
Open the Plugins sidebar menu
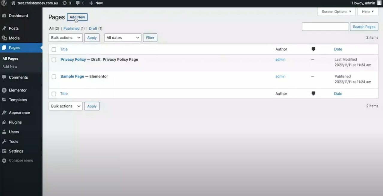[15, 122]
